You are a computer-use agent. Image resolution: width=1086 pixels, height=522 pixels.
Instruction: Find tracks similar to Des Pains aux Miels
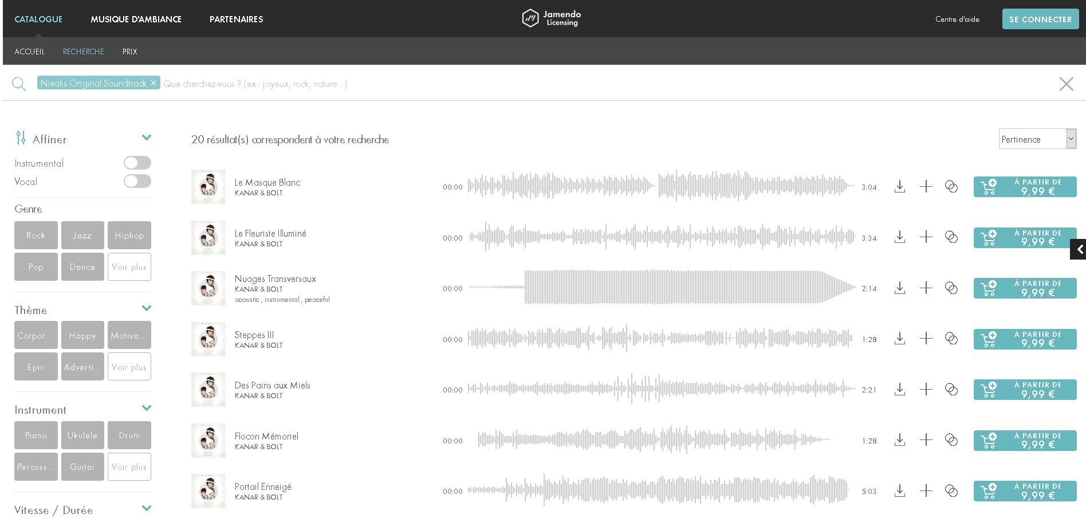point(951,390)
